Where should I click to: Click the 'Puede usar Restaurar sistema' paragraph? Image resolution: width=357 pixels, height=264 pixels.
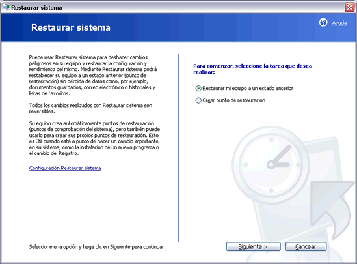tap(93, 76)
